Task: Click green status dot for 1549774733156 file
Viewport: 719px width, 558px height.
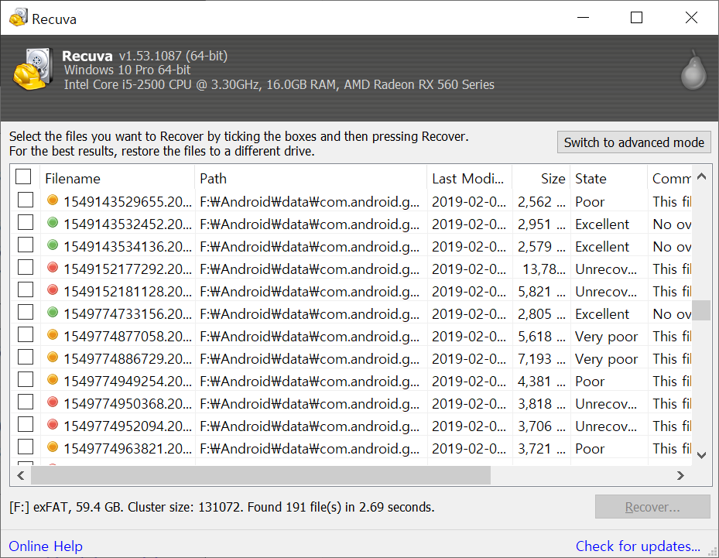Action: [53, 312]
